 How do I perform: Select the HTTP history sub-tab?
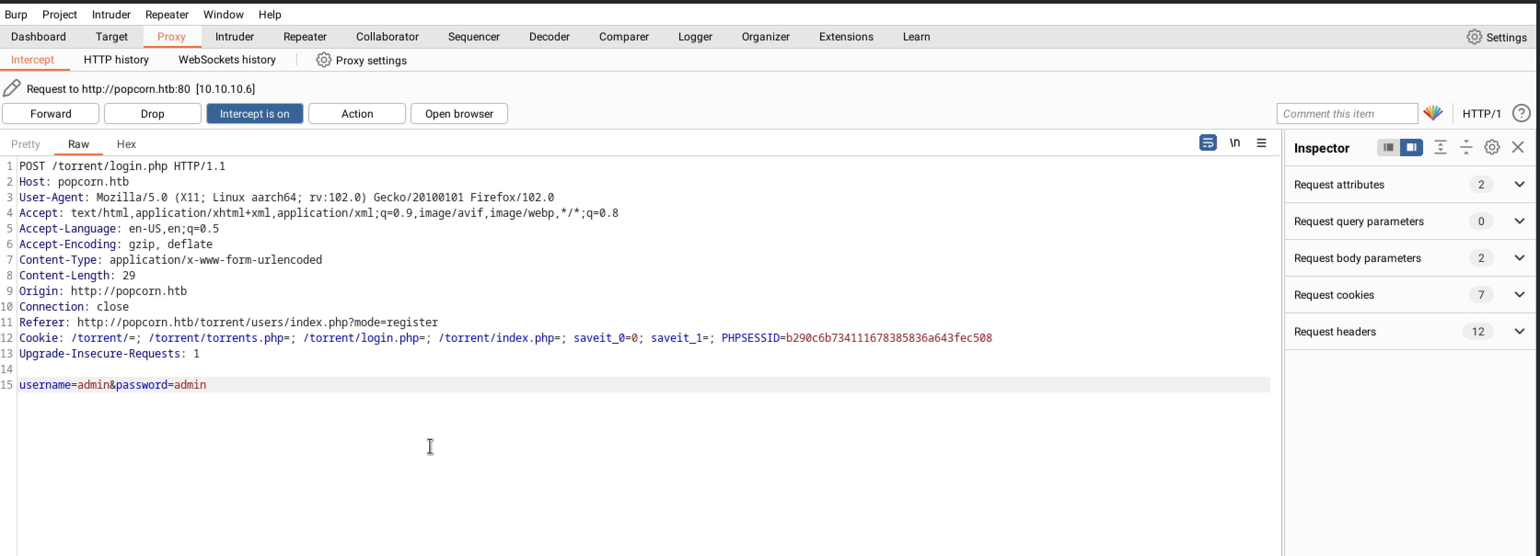[x=116, y=60]
